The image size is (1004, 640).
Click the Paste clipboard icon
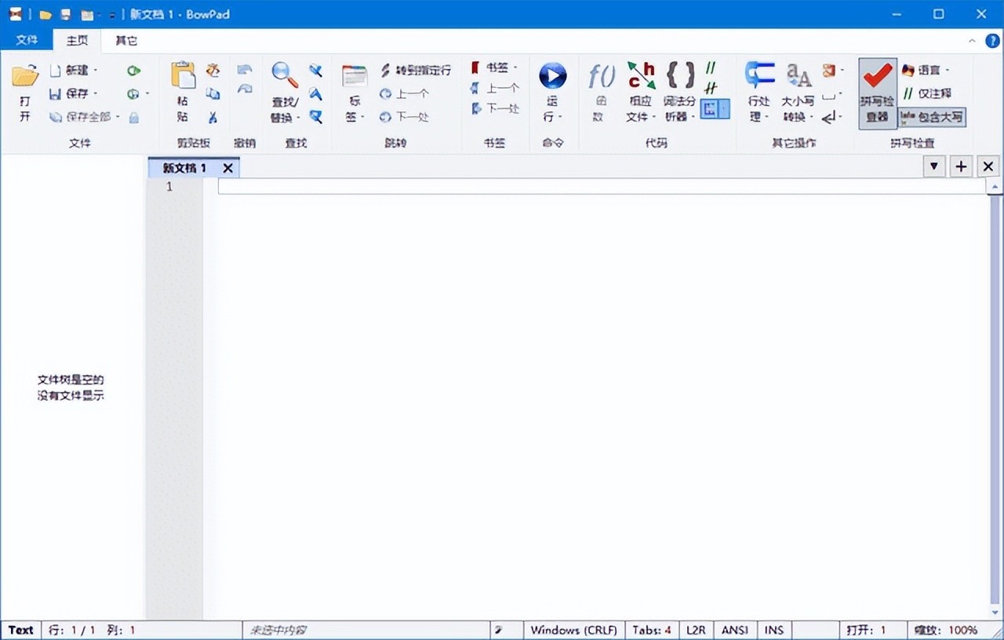(183, 75)
